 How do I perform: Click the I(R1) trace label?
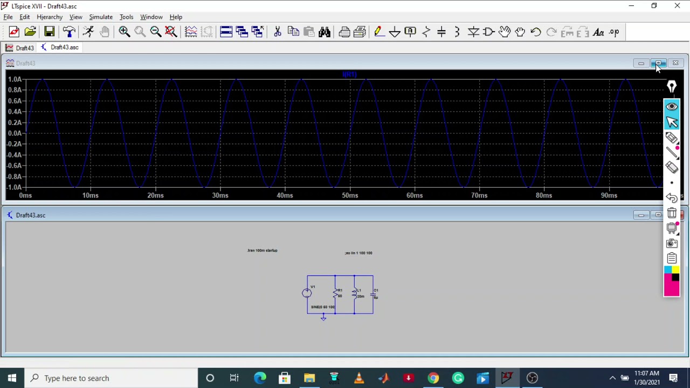pos(349,74)
